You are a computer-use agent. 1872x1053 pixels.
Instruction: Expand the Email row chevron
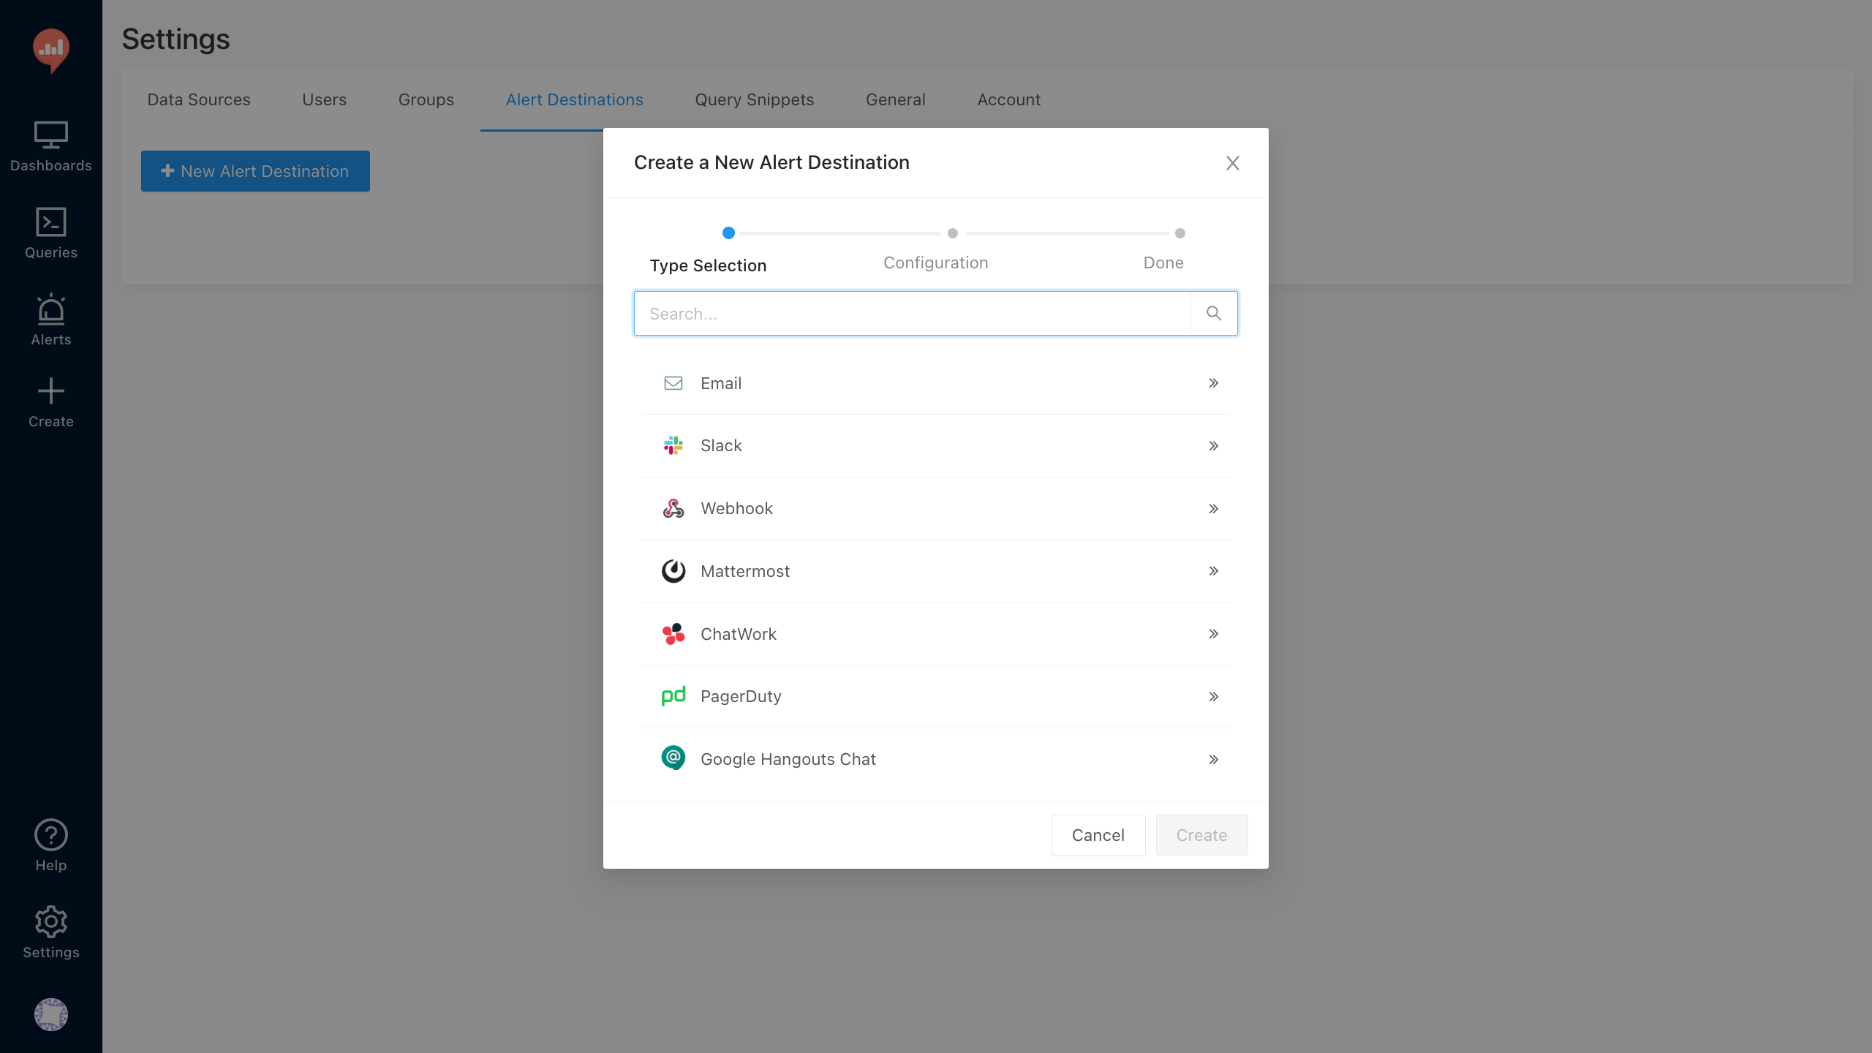1213,383
